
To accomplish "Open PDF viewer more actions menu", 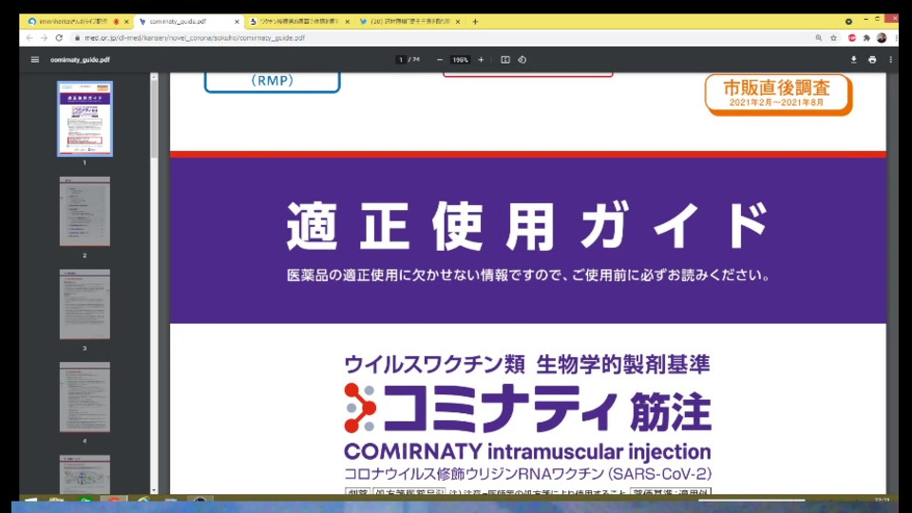I will pyautogui.click(x=890, y=59).
